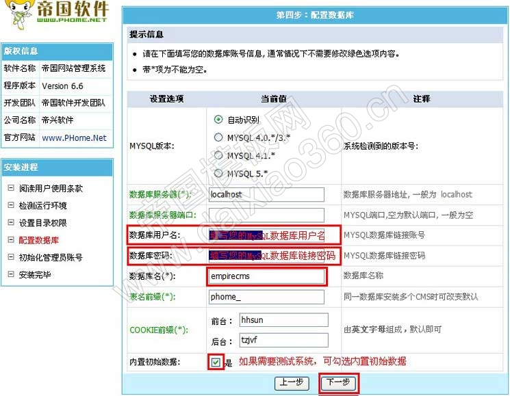Click the 数据库用户名 input field
Image resolution: width=510 pixels, height=396 pixels.
click(x=267, y=235)
